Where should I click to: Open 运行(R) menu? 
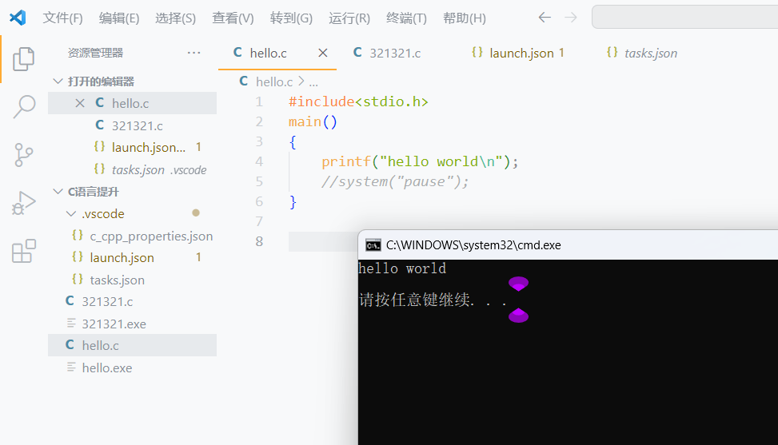click(349, 18)
